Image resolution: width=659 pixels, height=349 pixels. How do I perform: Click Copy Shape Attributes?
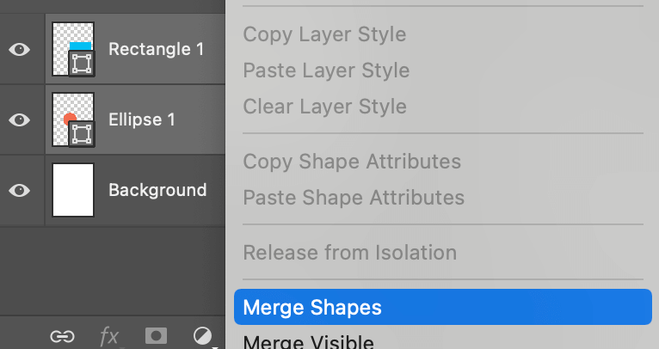coord(352,162)
